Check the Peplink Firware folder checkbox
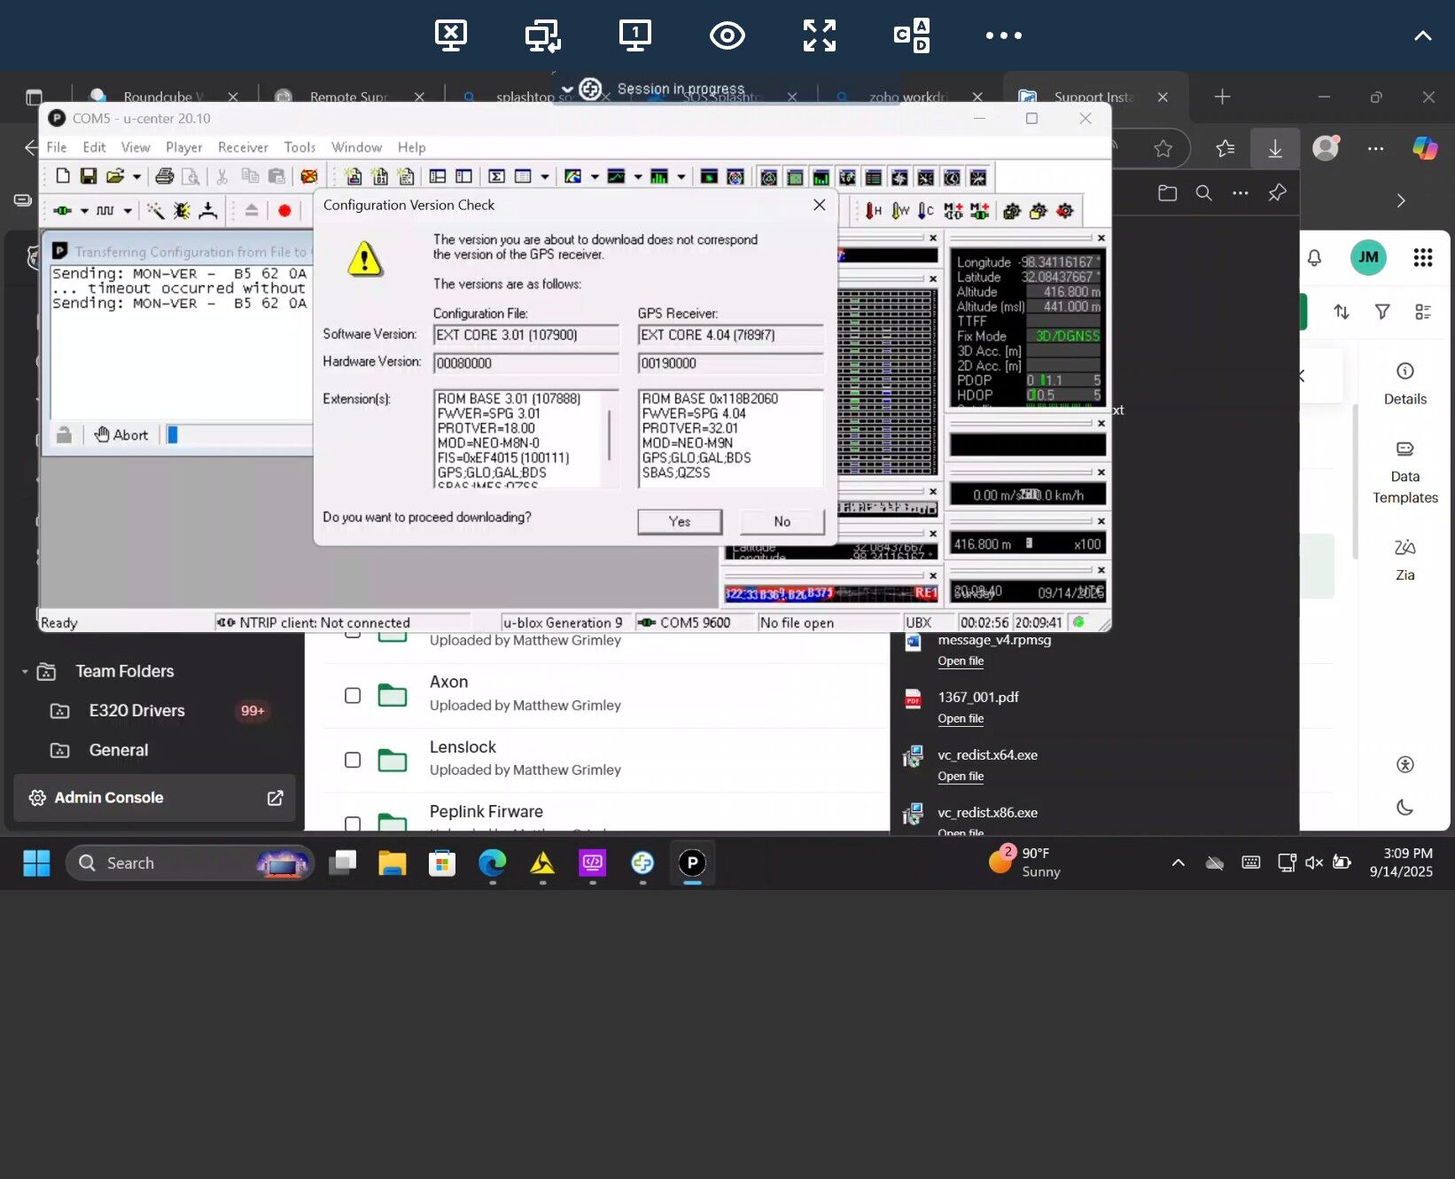1455x1179 pixels. [x=353, y=824]
